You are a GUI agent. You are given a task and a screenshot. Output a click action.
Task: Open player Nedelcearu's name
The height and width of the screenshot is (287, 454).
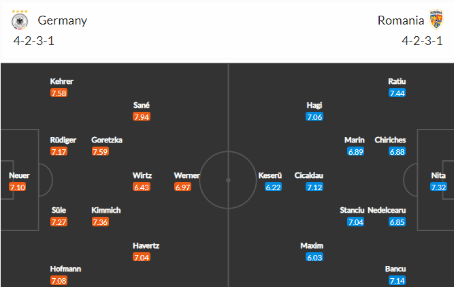click(x=387, y=210)
